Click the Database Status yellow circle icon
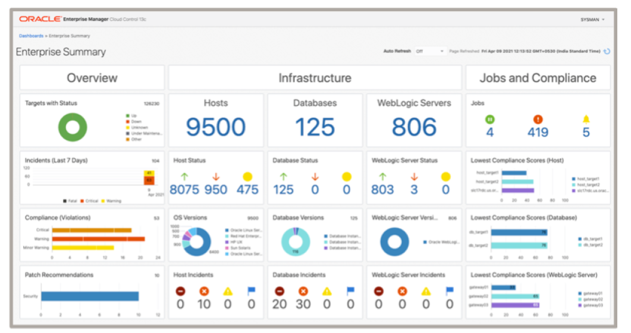Image resolution: width=631 pixels, height=333 pixels. tap(347, 177)
